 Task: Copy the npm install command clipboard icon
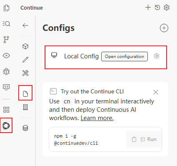coord(134,139)
